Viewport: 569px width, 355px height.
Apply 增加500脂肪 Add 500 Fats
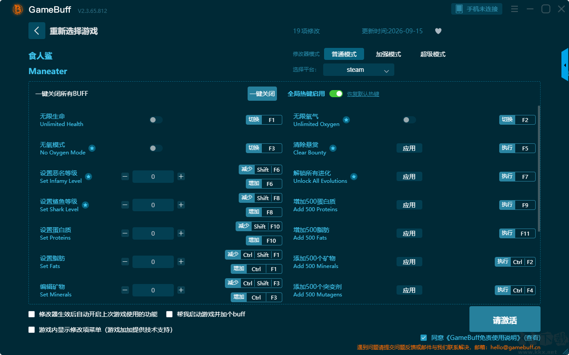(409, 233)
